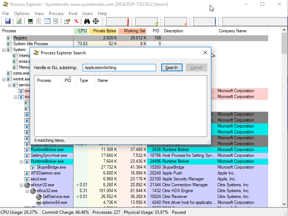288x216 pixels.
Task: Click the DLL/handle view toolbar icon
Action: (x=56, y=21)
